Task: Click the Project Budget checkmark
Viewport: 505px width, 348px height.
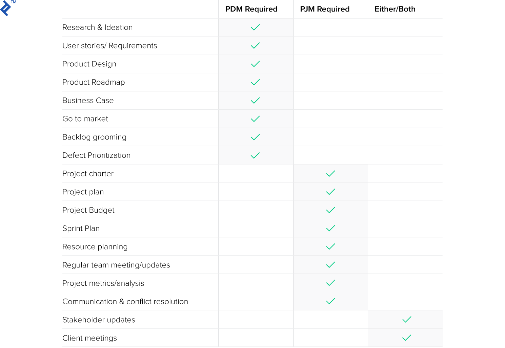Action: (330, 210)
